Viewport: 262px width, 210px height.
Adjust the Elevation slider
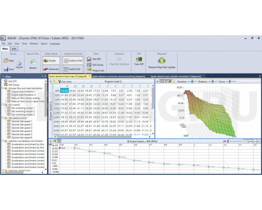[192, 81]
